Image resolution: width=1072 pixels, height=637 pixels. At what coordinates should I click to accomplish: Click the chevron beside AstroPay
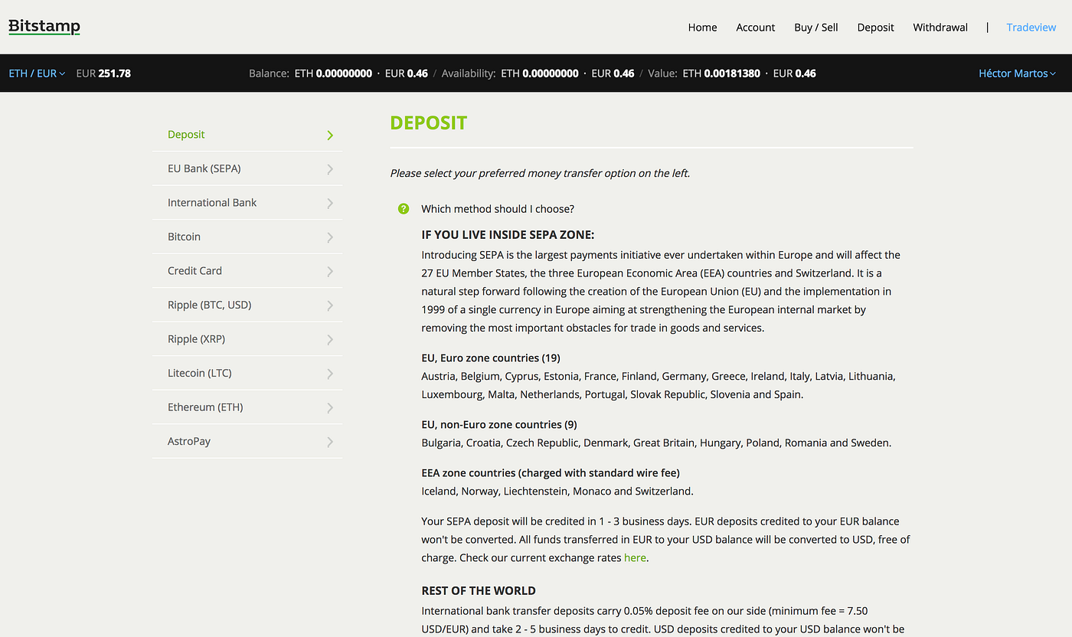click(330, 442)
